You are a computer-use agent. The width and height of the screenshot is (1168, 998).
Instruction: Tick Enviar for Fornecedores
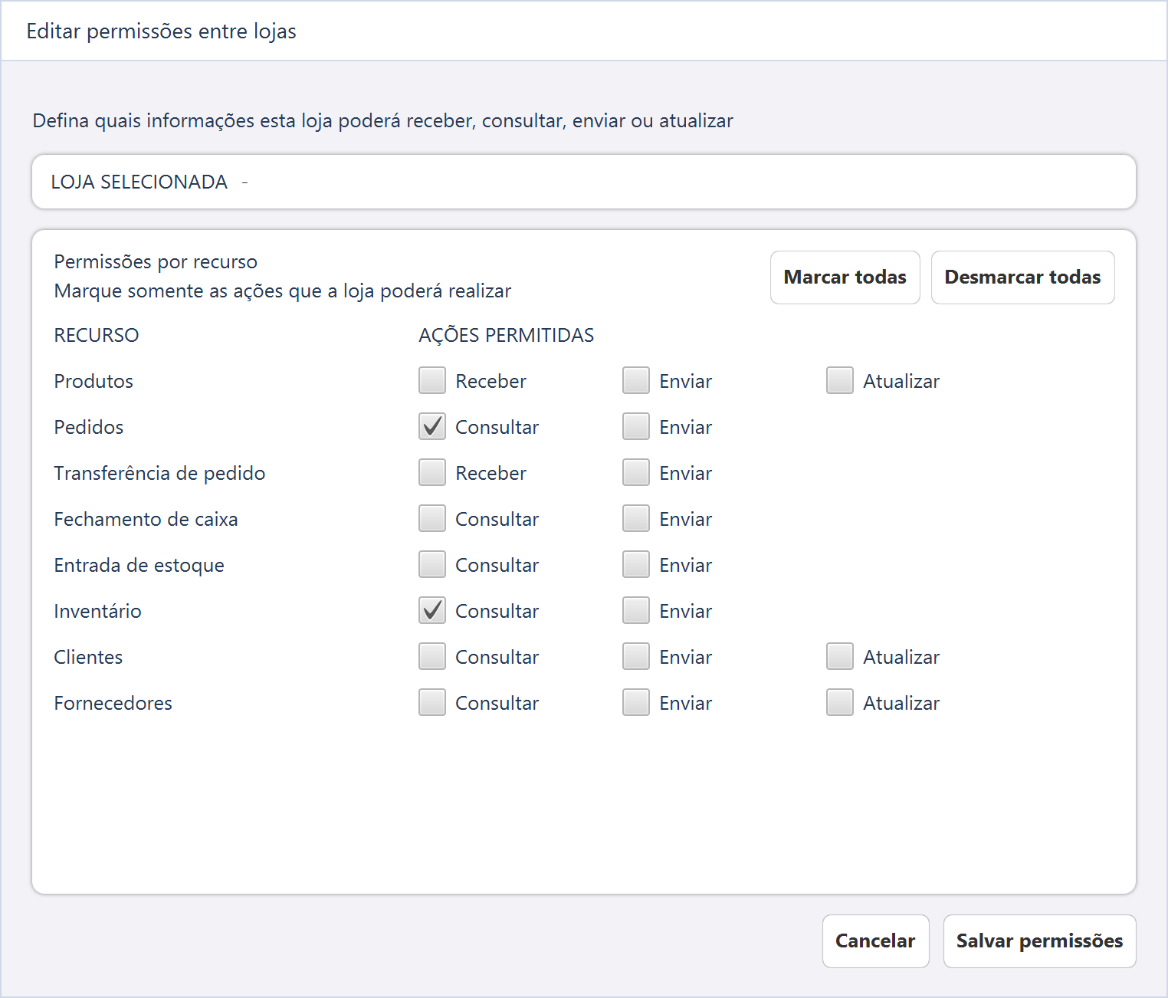point(636,702)
